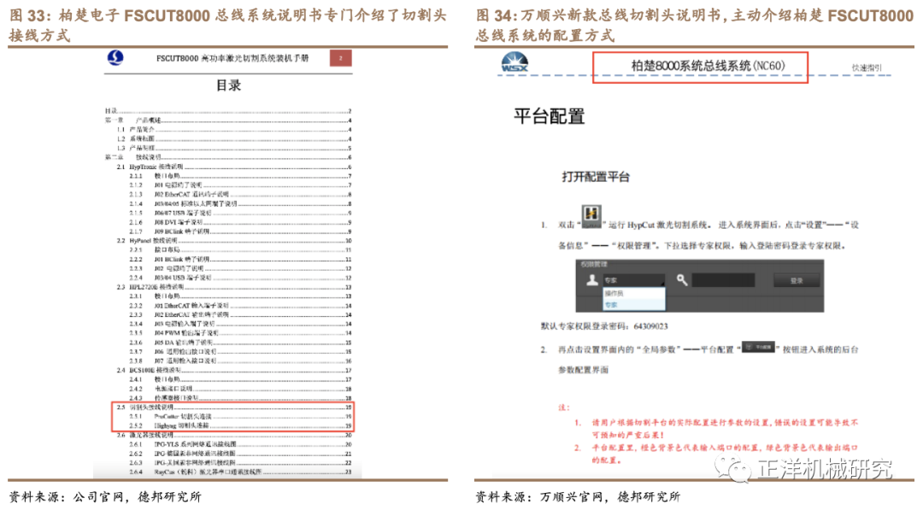Select 操作员 in the dropdown list
Viewport: 923px width, 510px height.
[634, 293]
